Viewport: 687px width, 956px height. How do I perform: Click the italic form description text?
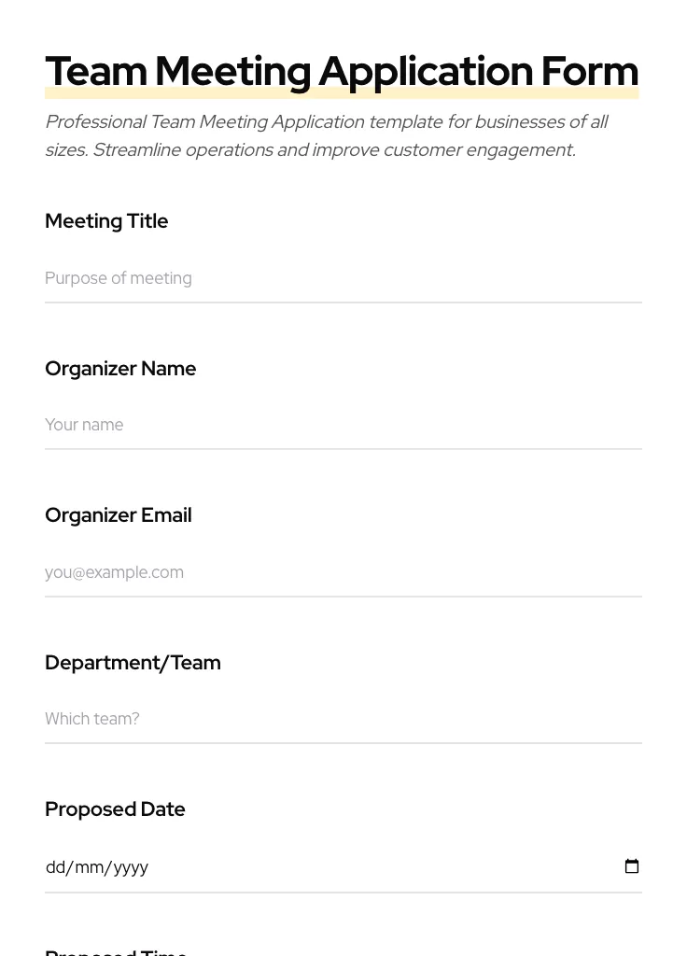[x=327, y=135]
